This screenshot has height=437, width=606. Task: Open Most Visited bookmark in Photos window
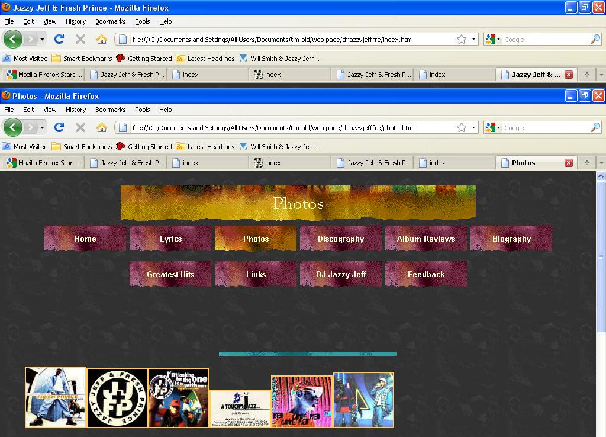(x=25, y=147)
